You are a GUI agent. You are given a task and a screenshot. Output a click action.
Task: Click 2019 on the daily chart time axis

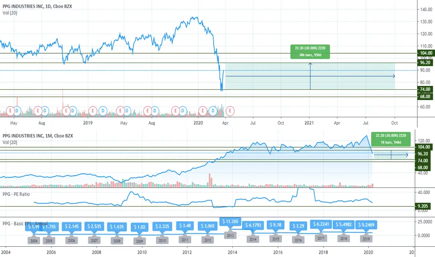tap(88, 123)
